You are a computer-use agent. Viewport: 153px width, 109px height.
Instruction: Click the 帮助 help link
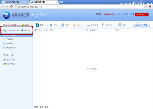(126, 14)
